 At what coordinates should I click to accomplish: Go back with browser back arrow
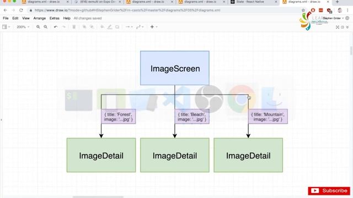6,10
